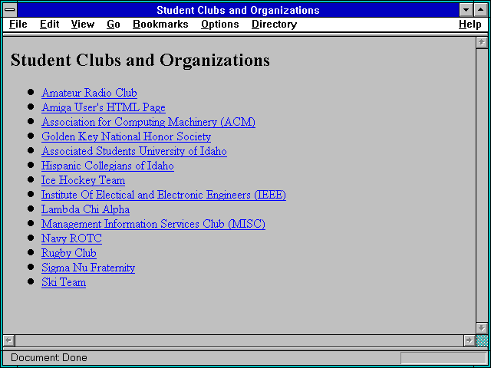Follow the Ice Hockey Team link
This screenshot has width=491, height=368.
coord(84,181)
